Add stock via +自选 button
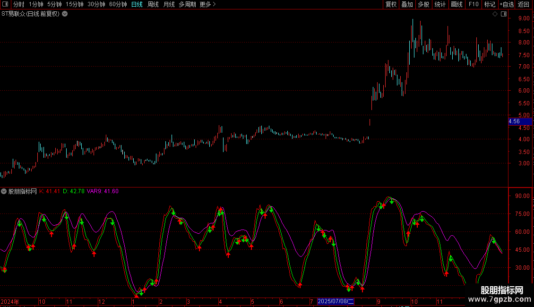Screen dimensions: 534x307 pos(507,4)
